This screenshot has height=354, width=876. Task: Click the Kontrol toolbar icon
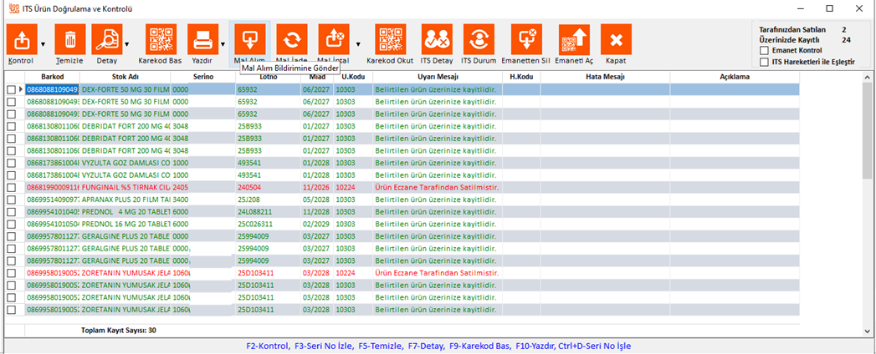click(x=23, y=39)
